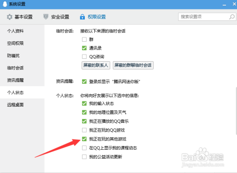Click the 临时会话: section label in content

click(x=65, y=31)
